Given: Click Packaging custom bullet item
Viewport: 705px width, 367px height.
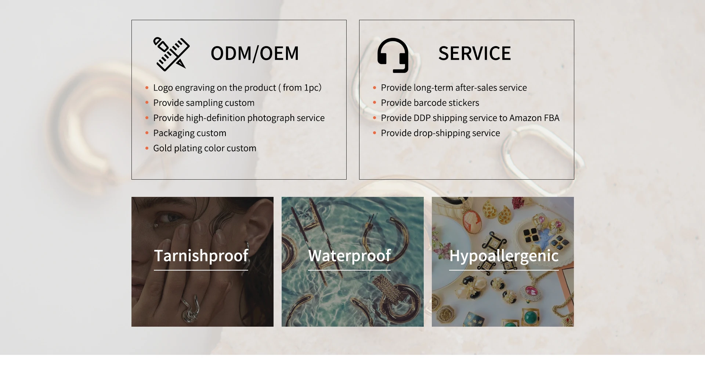Looking at the screenshot, I should point(190,133).
